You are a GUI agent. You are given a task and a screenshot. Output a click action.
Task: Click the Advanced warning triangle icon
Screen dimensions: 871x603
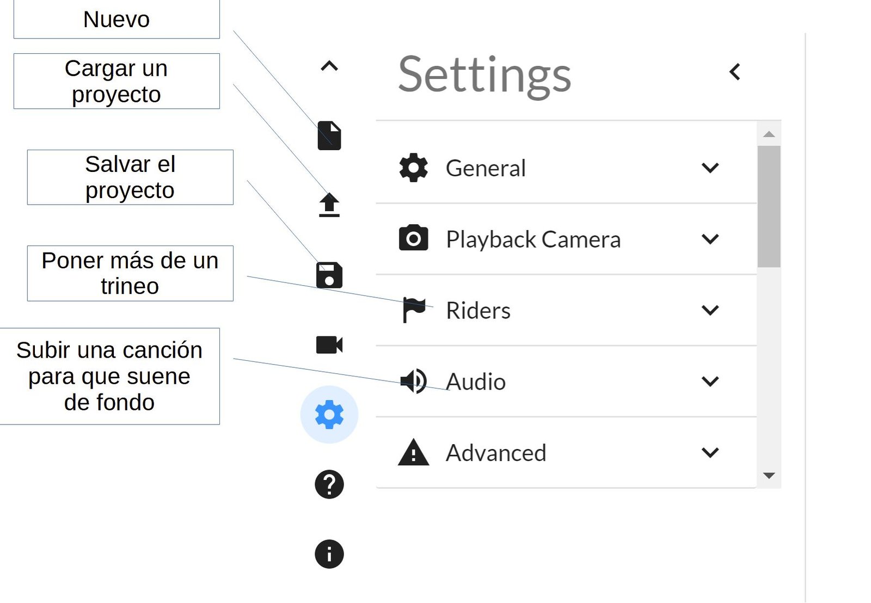(413, 452)
